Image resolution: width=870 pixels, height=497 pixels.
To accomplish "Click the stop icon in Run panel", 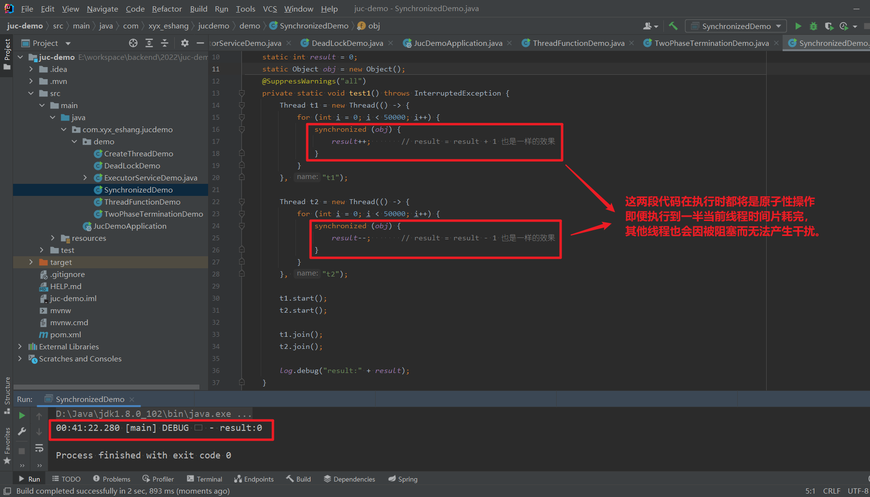I will click(x=22, y=451).
